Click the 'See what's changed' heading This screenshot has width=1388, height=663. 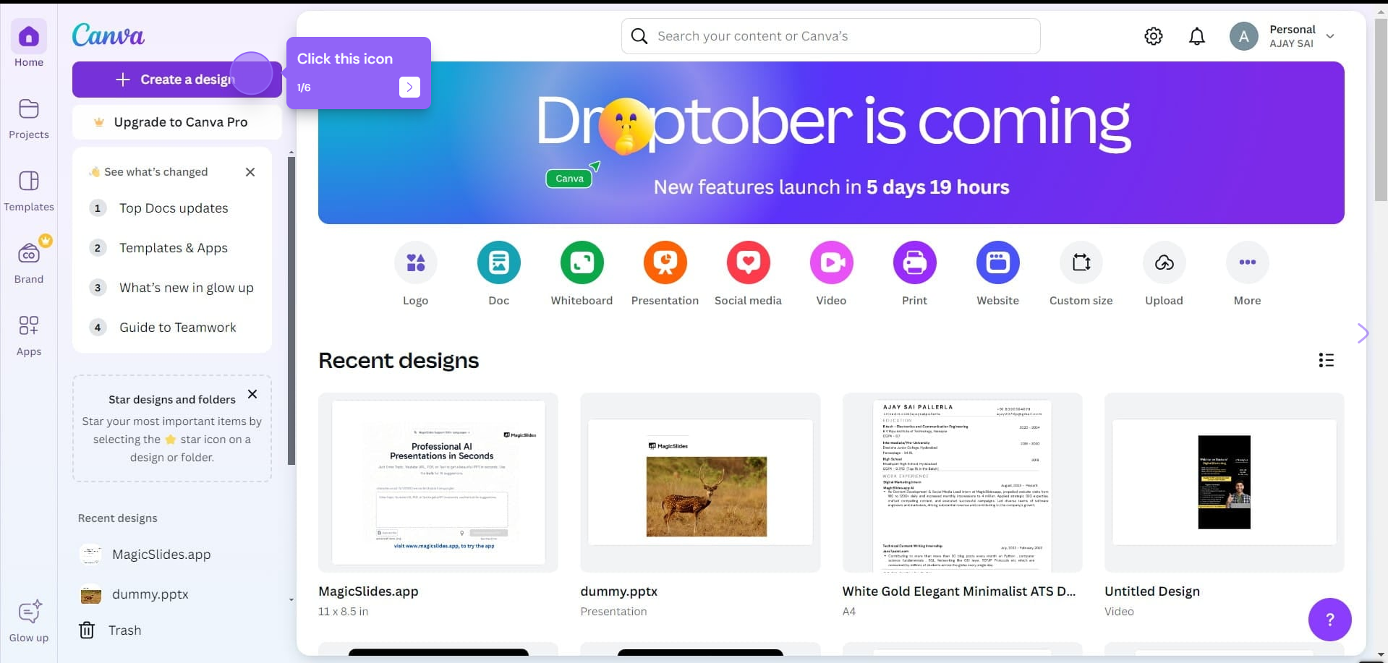(156, 172)
